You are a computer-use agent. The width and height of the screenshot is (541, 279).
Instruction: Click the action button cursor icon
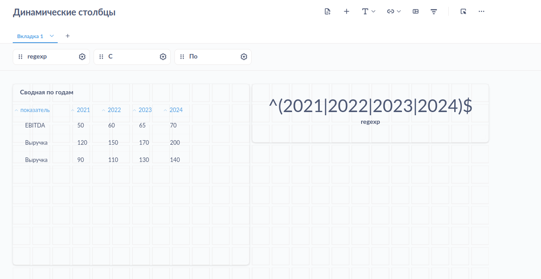tap(463, 11)
